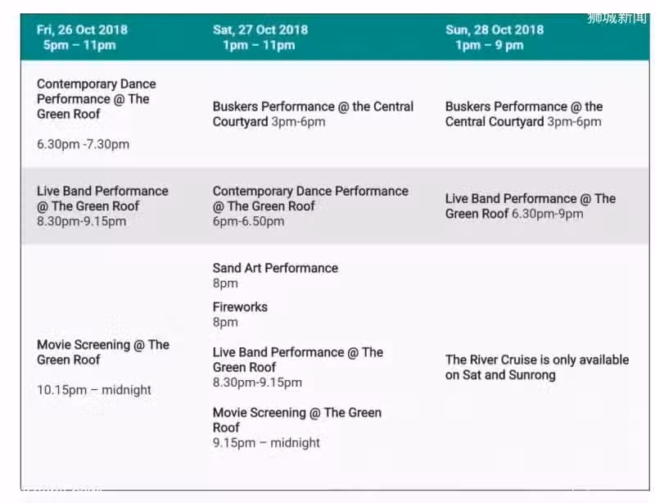Select the Sat, 27 Oct 2018 column header
Image resolution: width=655 pixels, height=503 pixels.
[x=260, y=37]
